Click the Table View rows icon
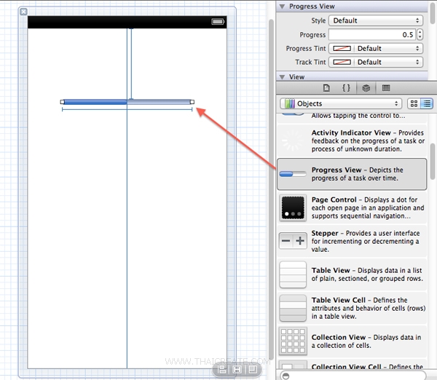Image resolution: width=437 pixels, height=380 pixels. tap(293, 274)
